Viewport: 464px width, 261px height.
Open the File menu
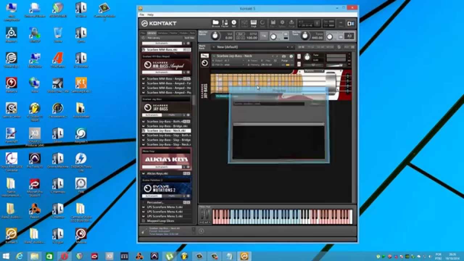pos(142,14)
